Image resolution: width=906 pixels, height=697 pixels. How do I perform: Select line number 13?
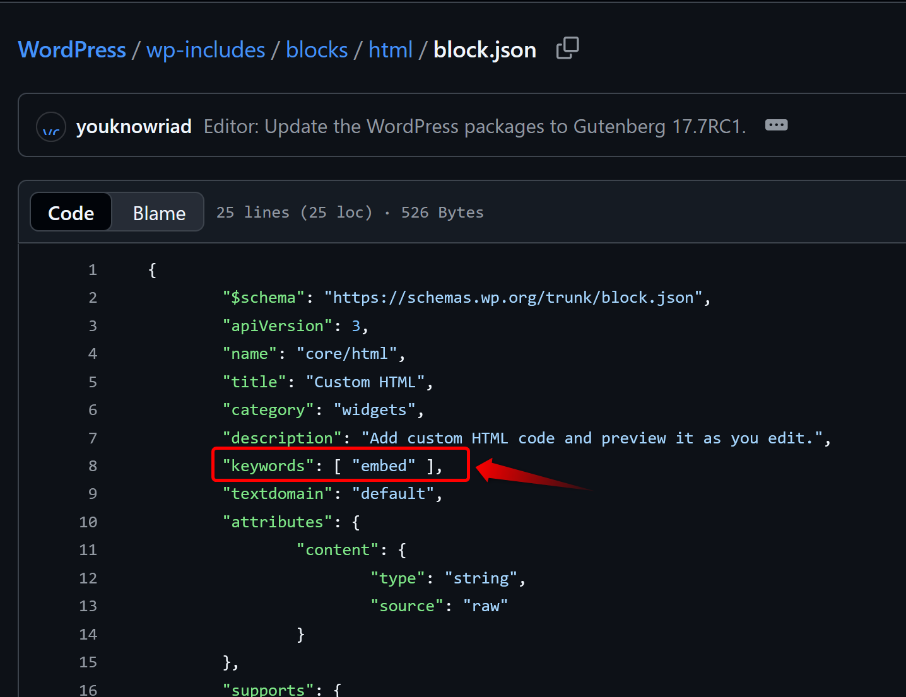pyautogui.click(x=88, y=606)
